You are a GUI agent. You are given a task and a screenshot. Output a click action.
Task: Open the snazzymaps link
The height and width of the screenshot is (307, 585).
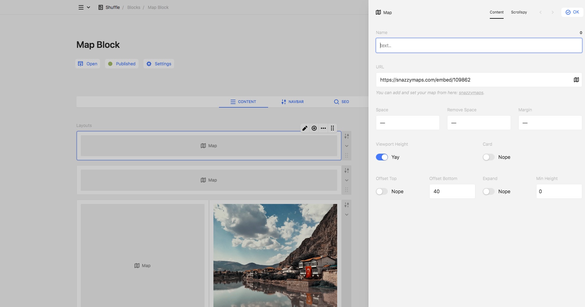[471, 93]
